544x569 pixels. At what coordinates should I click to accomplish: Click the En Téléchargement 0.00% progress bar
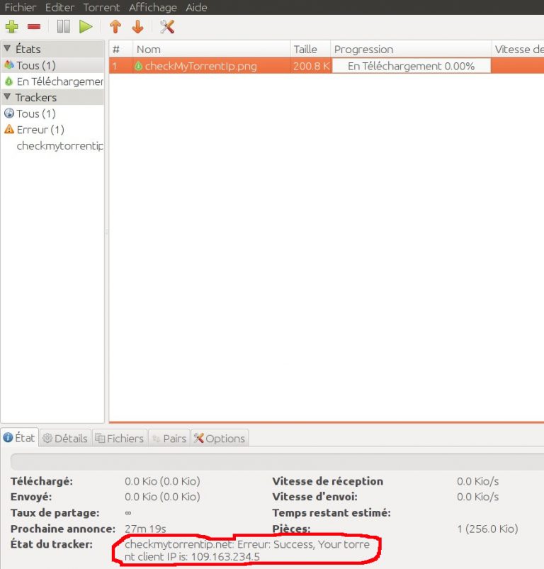click(412, 66)
